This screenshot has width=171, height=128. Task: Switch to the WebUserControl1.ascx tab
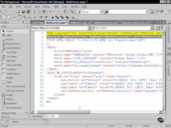click(107, 23)
